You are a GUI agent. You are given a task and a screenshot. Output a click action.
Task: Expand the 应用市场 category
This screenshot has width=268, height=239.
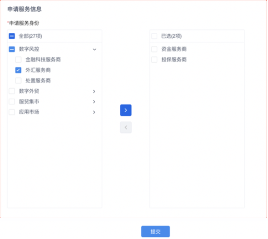94,112
